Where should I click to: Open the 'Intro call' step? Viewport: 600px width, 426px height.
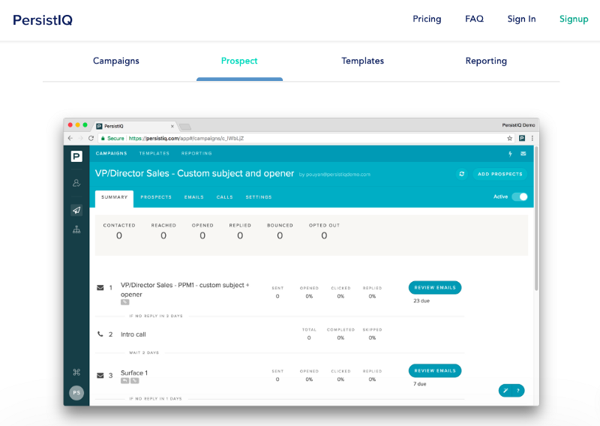(x=133, y=334)
